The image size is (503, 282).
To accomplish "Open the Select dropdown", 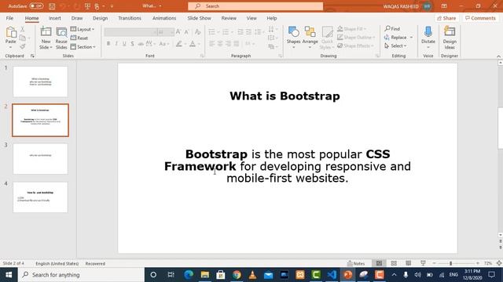I will pos(395,46).
